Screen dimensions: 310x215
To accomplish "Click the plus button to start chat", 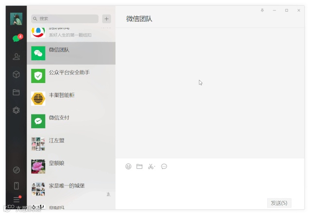I will pyautogui.click(x=107, y=19).
